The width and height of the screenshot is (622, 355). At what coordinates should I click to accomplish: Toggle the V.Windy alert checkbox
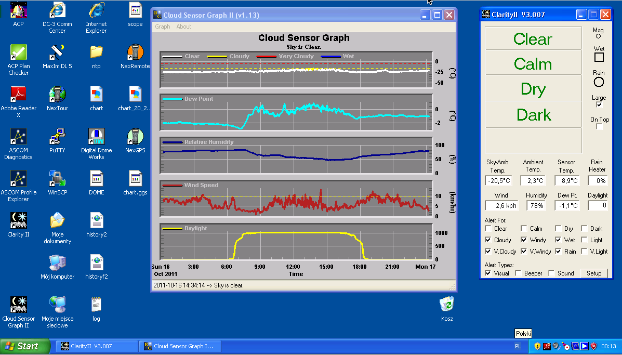coord(524,252)
